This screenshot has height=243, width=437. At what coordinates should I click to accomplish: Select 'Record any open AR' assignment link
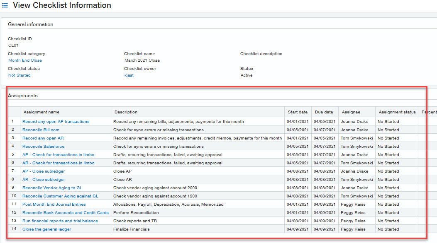(43, 138)
